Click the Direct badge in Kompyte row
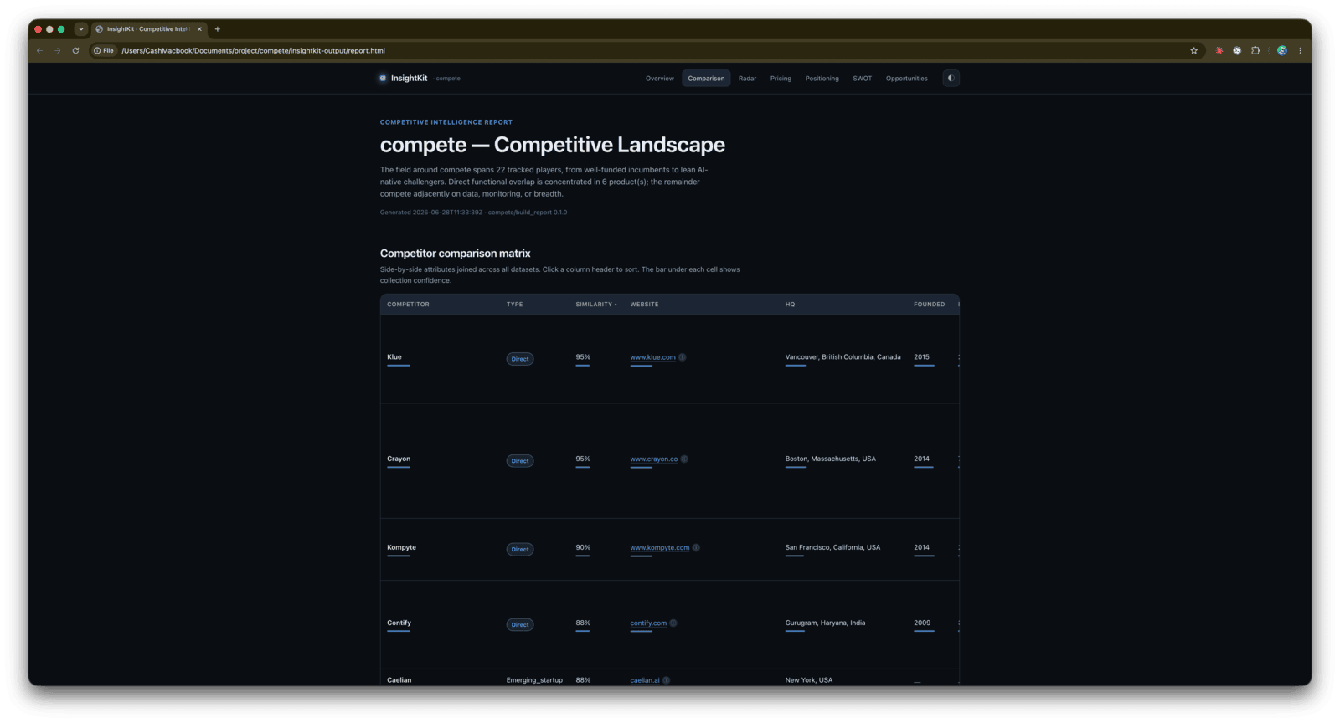 point(520,550)
